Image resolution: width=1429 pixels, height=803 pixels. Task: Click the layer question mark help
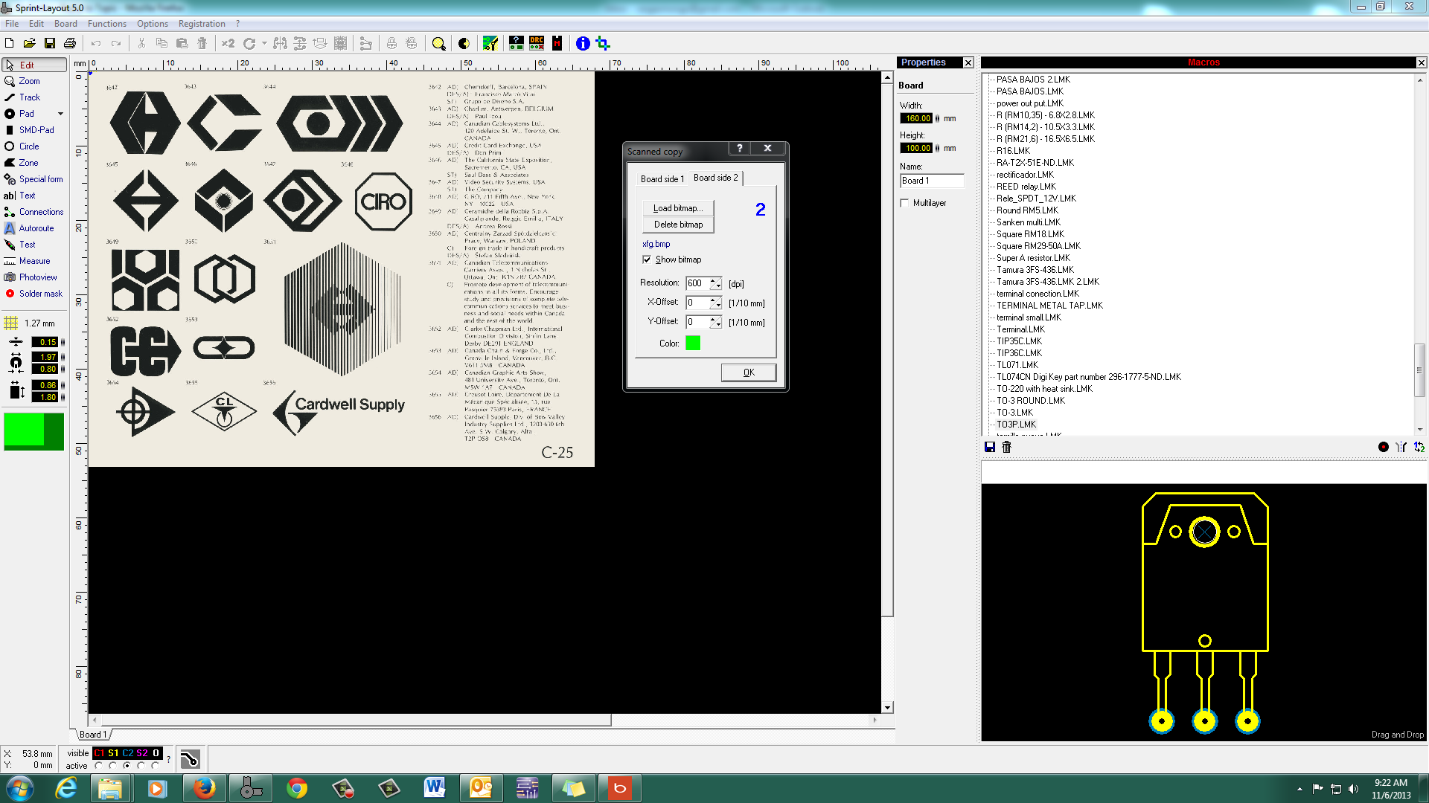[169, 759]
